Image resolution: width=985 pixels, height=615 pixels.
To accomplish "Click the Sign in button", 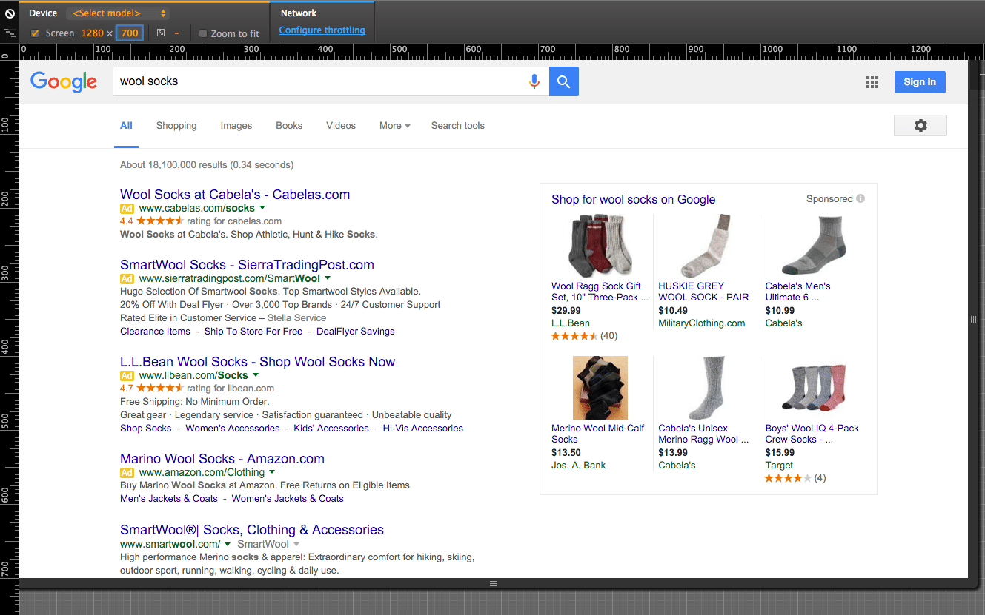I will tap(920, 82).
